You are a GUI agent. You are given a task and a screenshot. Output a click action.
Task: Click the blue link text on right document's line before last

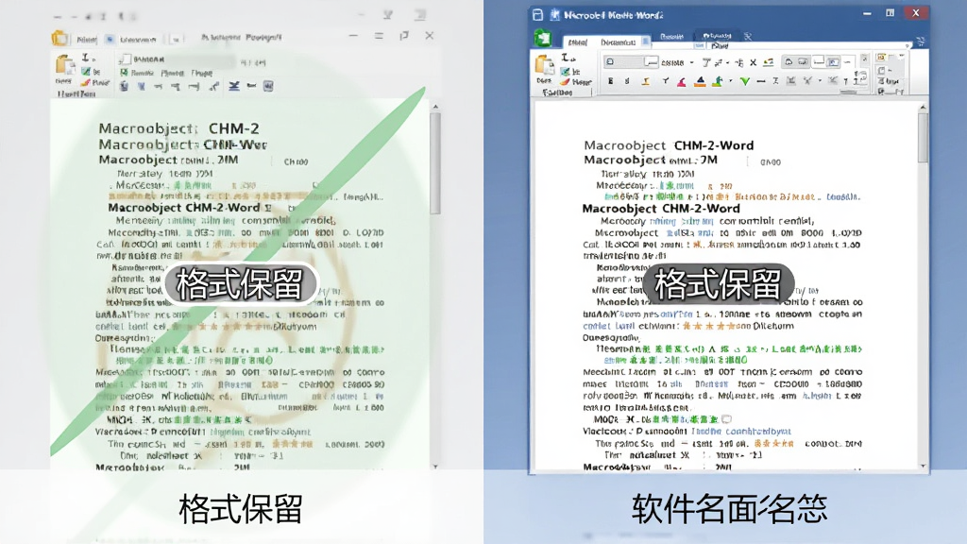[x=740, y=431]
